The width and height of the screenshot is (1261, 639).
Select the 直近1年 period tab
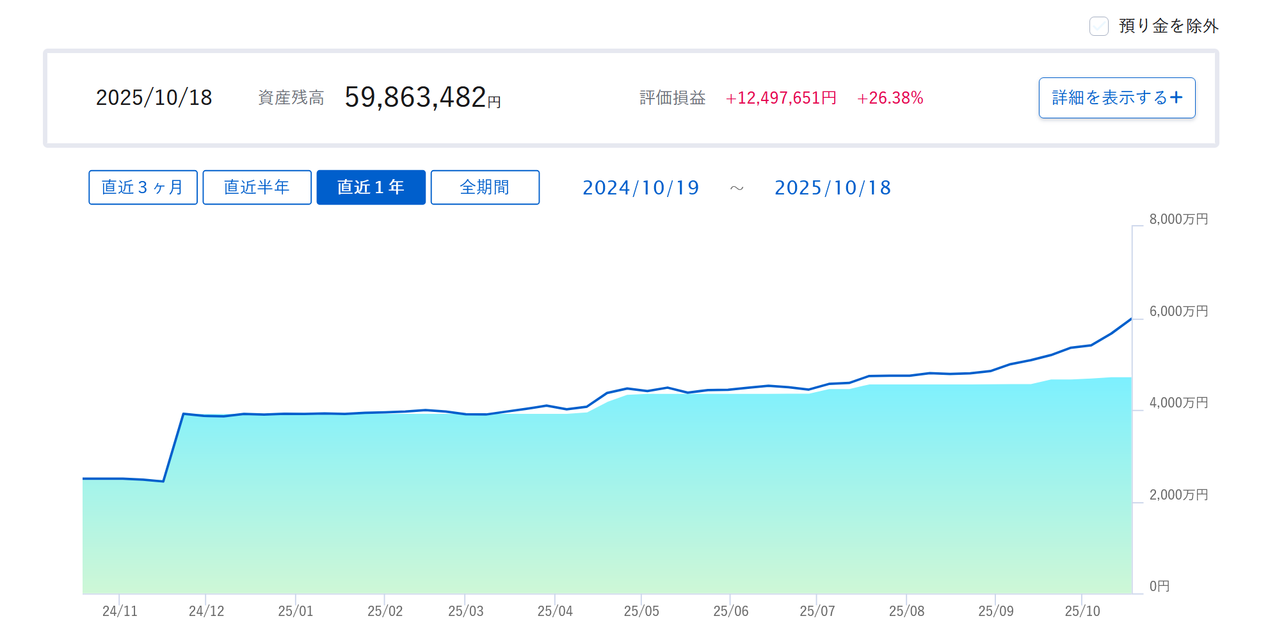(371, 187)
